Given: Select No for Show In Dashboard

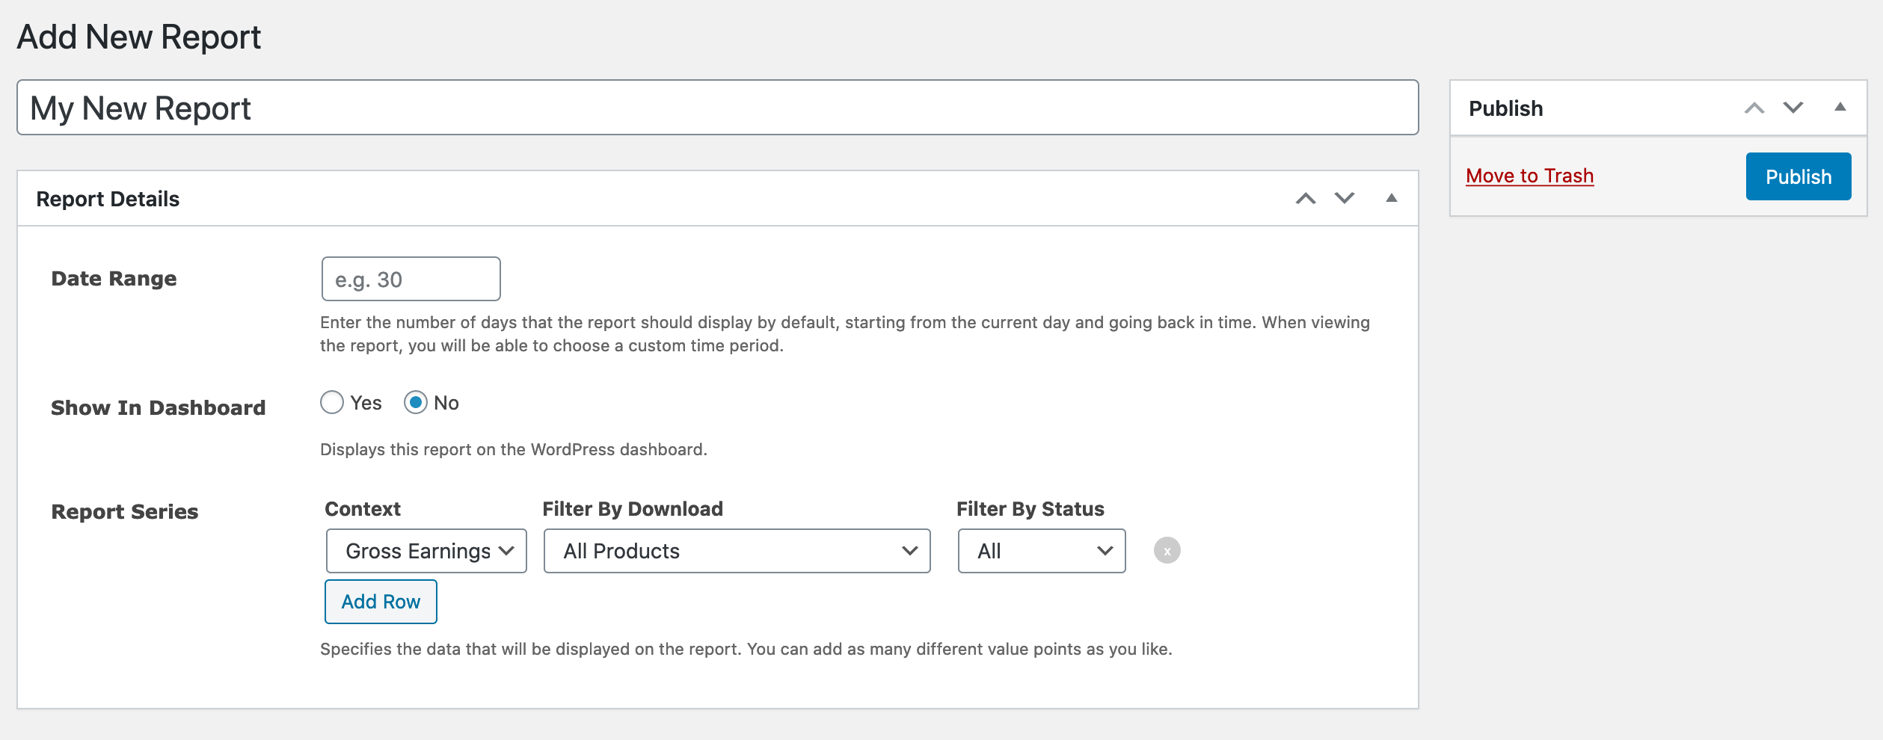Looking at the screenshot, I should [x=416, y=403].
